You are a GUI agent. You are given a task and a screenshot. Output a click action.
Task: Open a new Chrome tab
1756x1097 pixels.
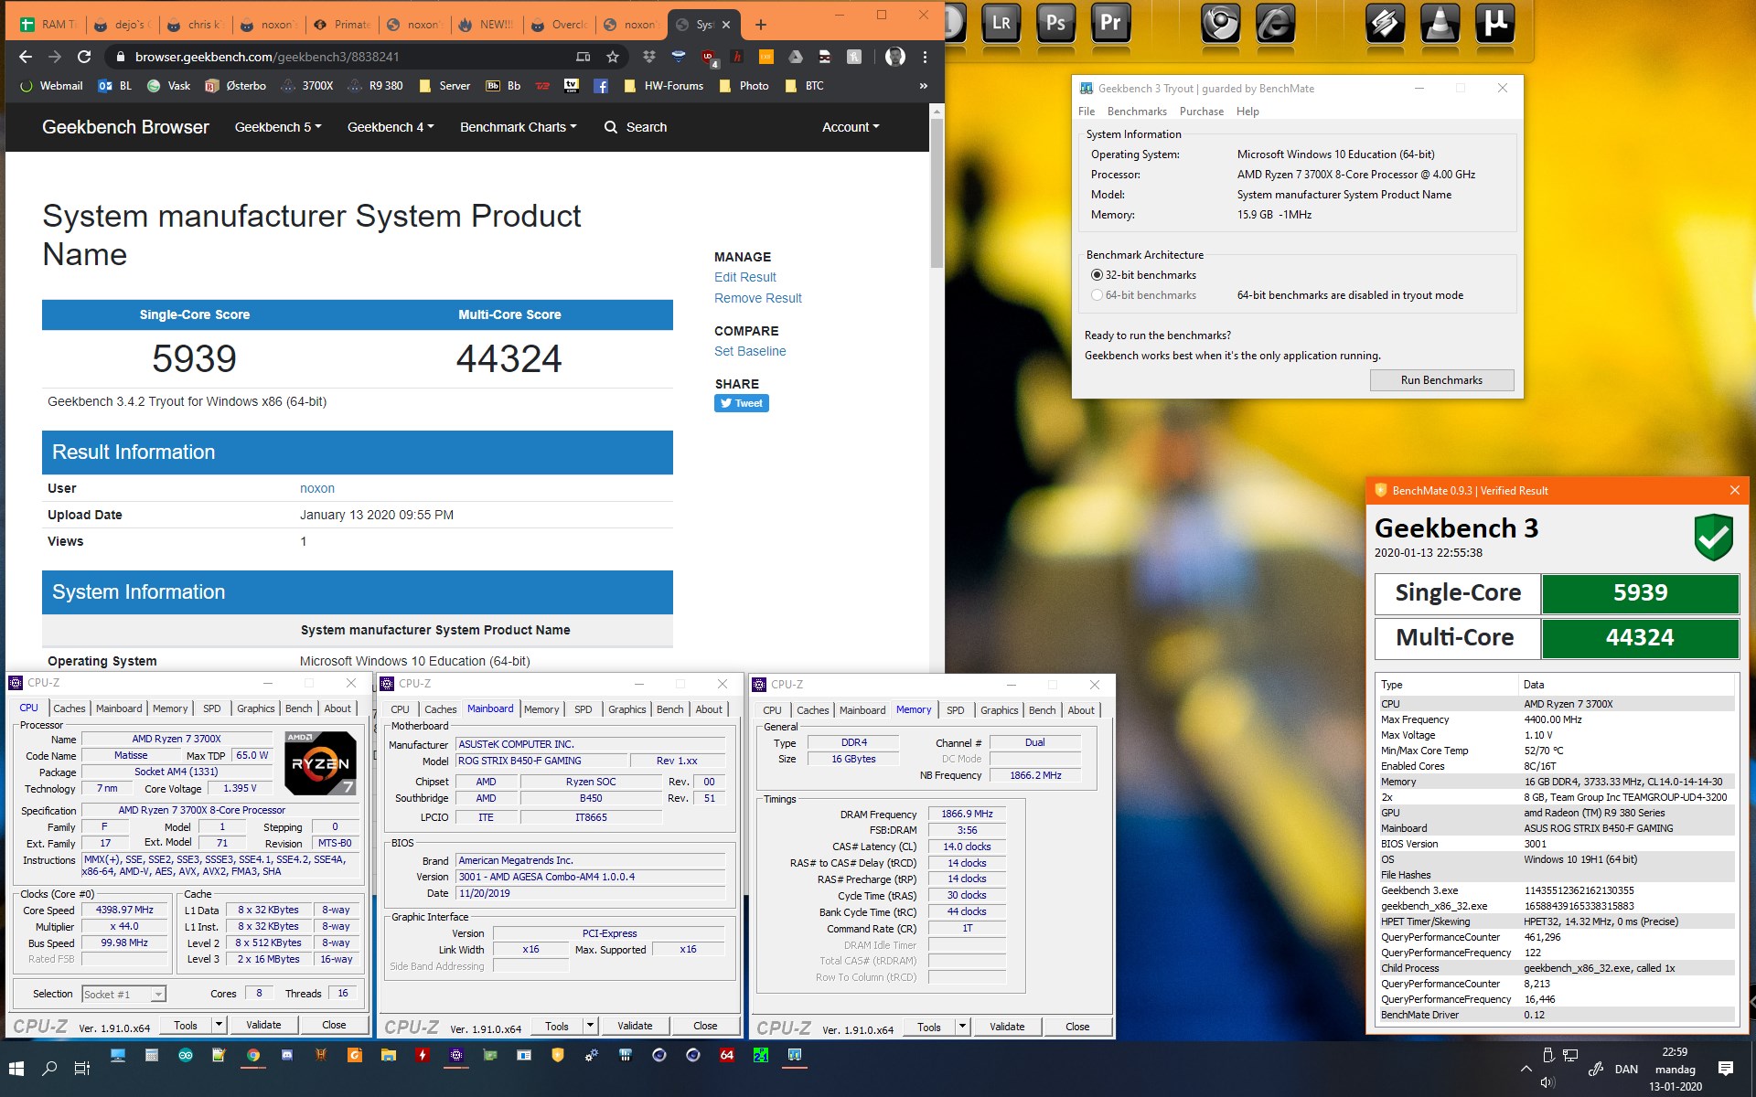(761, 25)
